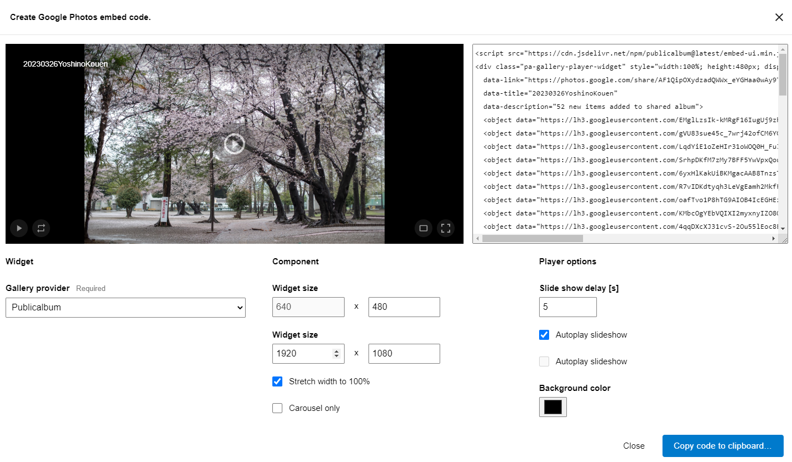
Task: Click the 20230326YoshinoKouen album title
Action: pyautogui.click(x=66, y=64)
